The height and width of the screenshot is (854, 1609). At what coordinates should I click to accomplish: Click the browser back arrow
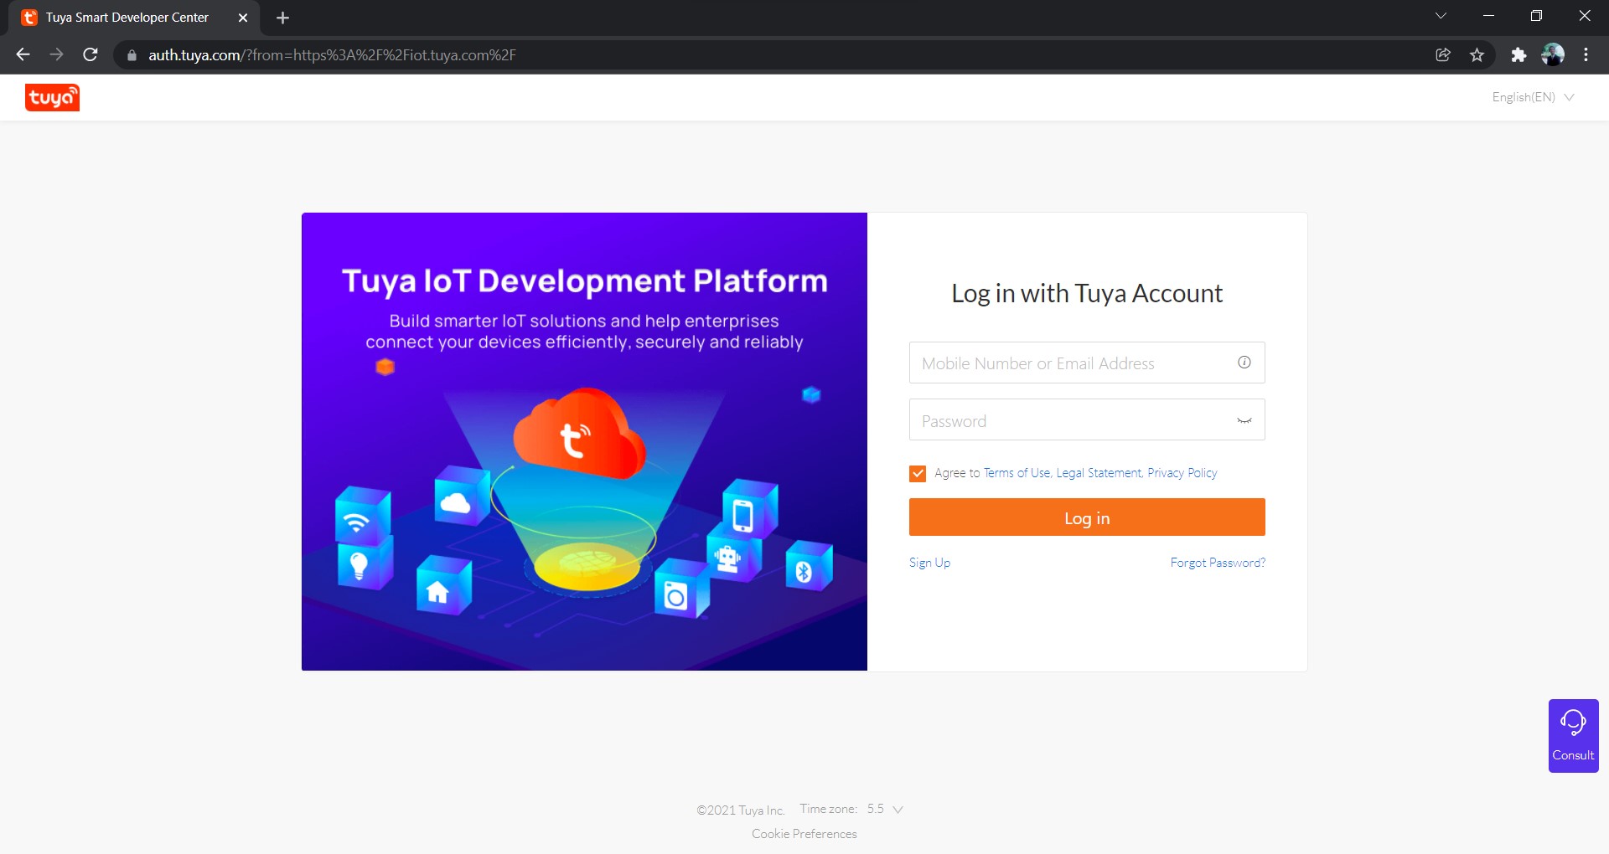(x=23, y=54)
